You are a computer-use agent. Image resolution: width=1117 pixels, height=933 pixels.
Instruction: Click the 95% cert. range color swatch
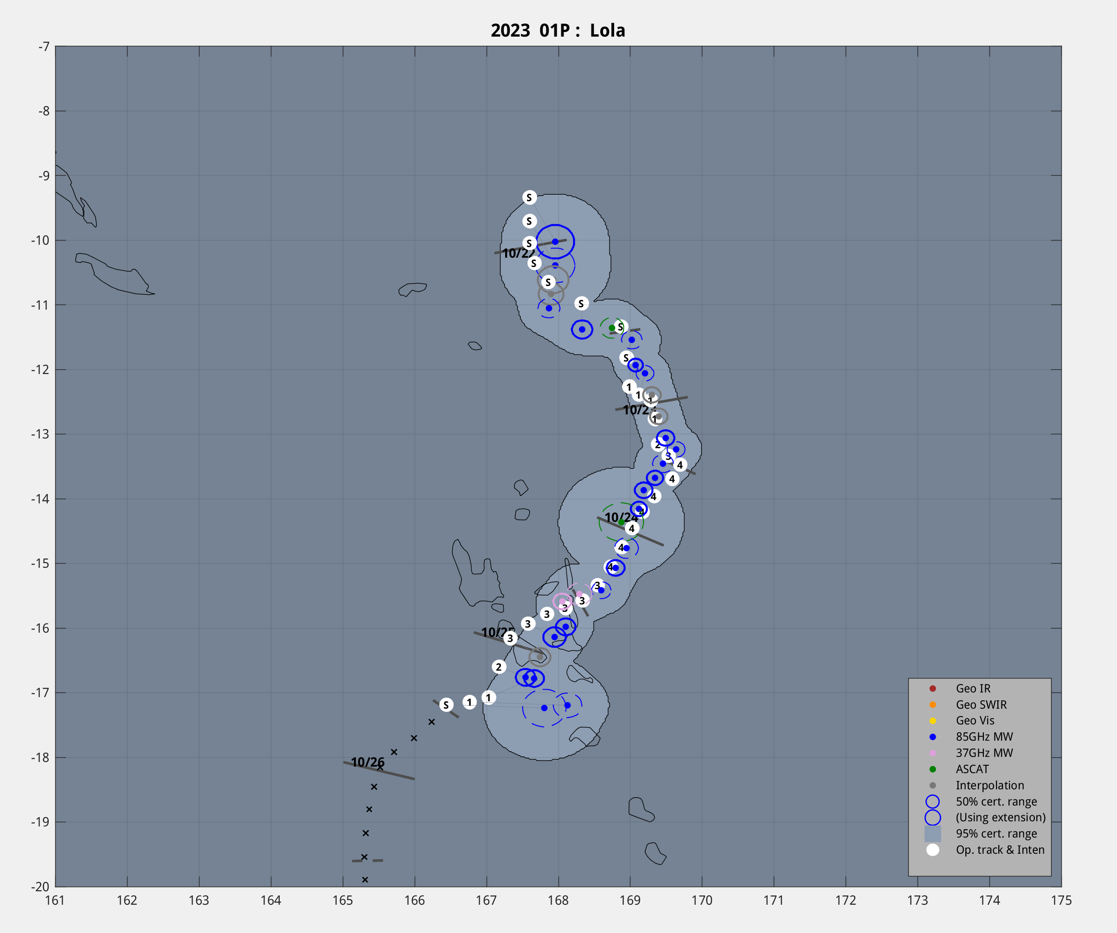932,834
